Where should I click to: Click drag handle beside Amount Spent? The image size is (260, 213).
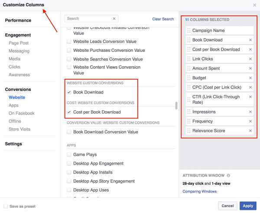coord(188,68)
